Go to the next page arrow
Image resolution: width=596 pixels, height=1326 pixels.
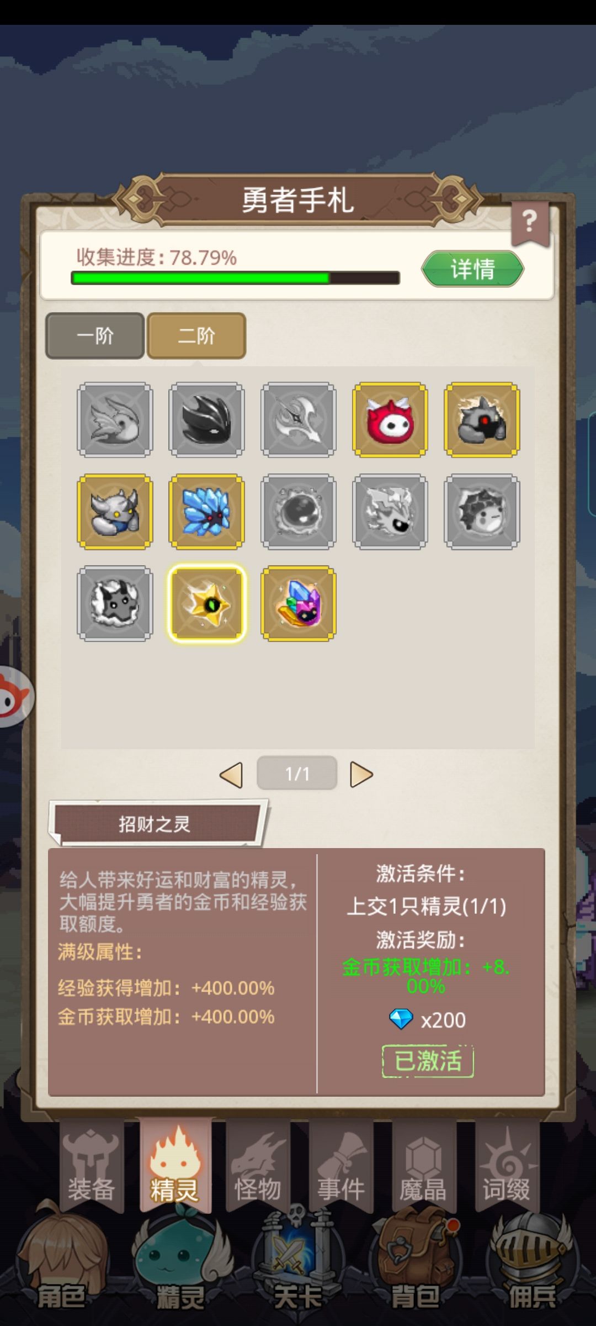click(361, 775)
